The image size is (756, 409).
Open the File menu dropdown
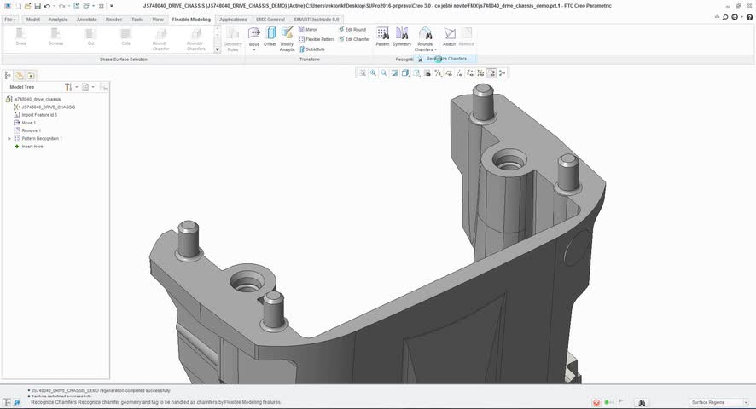9,20
